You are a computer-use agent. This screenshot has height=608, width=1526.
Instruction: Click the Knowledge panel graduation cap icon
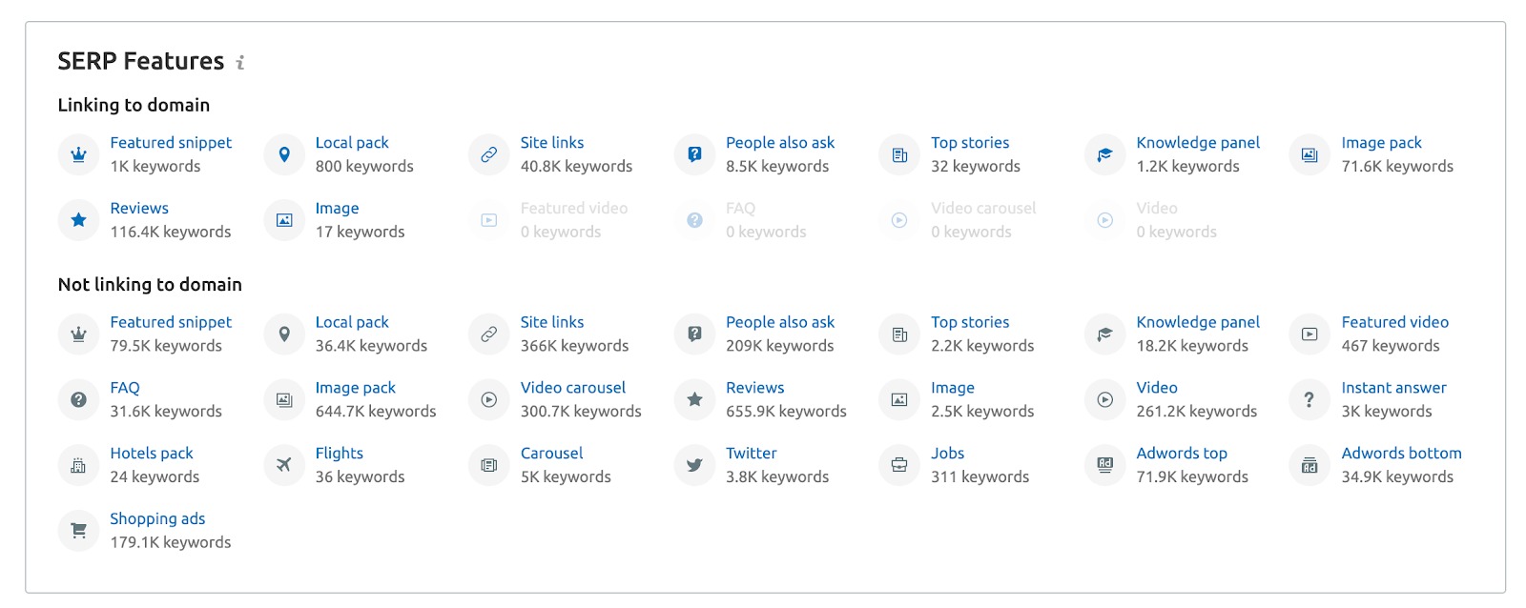(1103, 154)
